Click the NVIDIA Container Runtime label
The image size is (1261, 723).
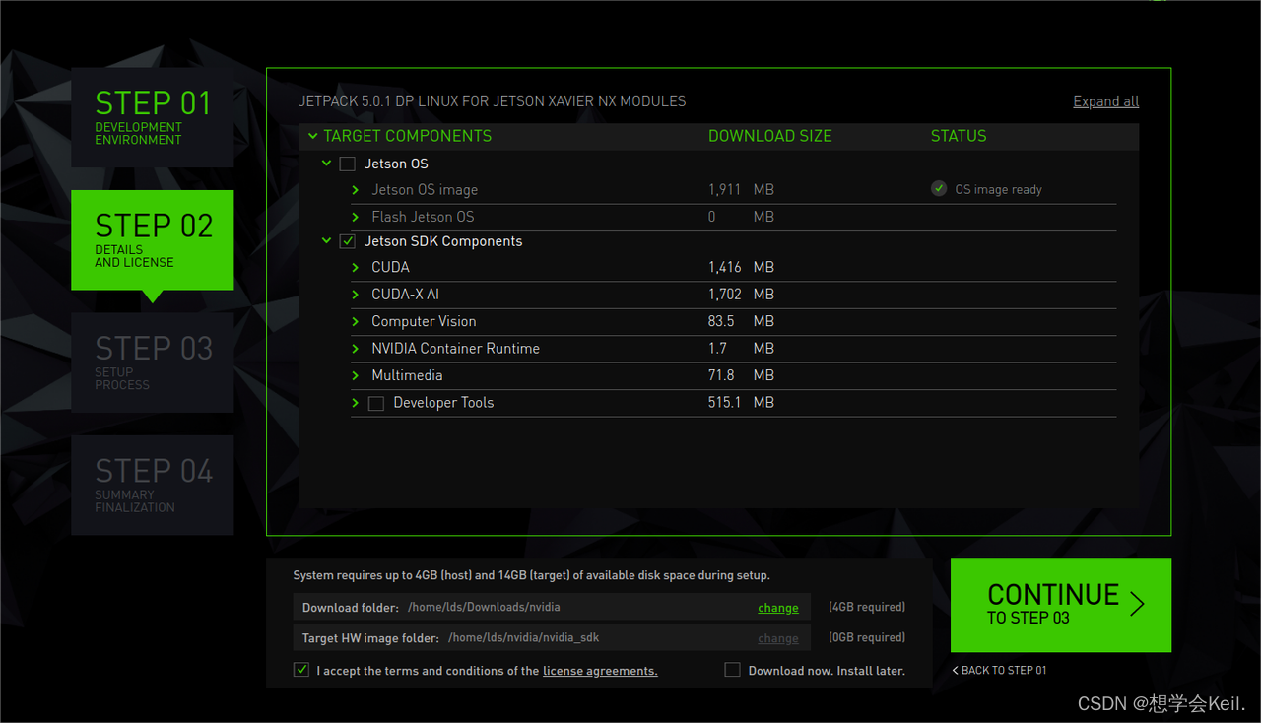pos(455,349)
